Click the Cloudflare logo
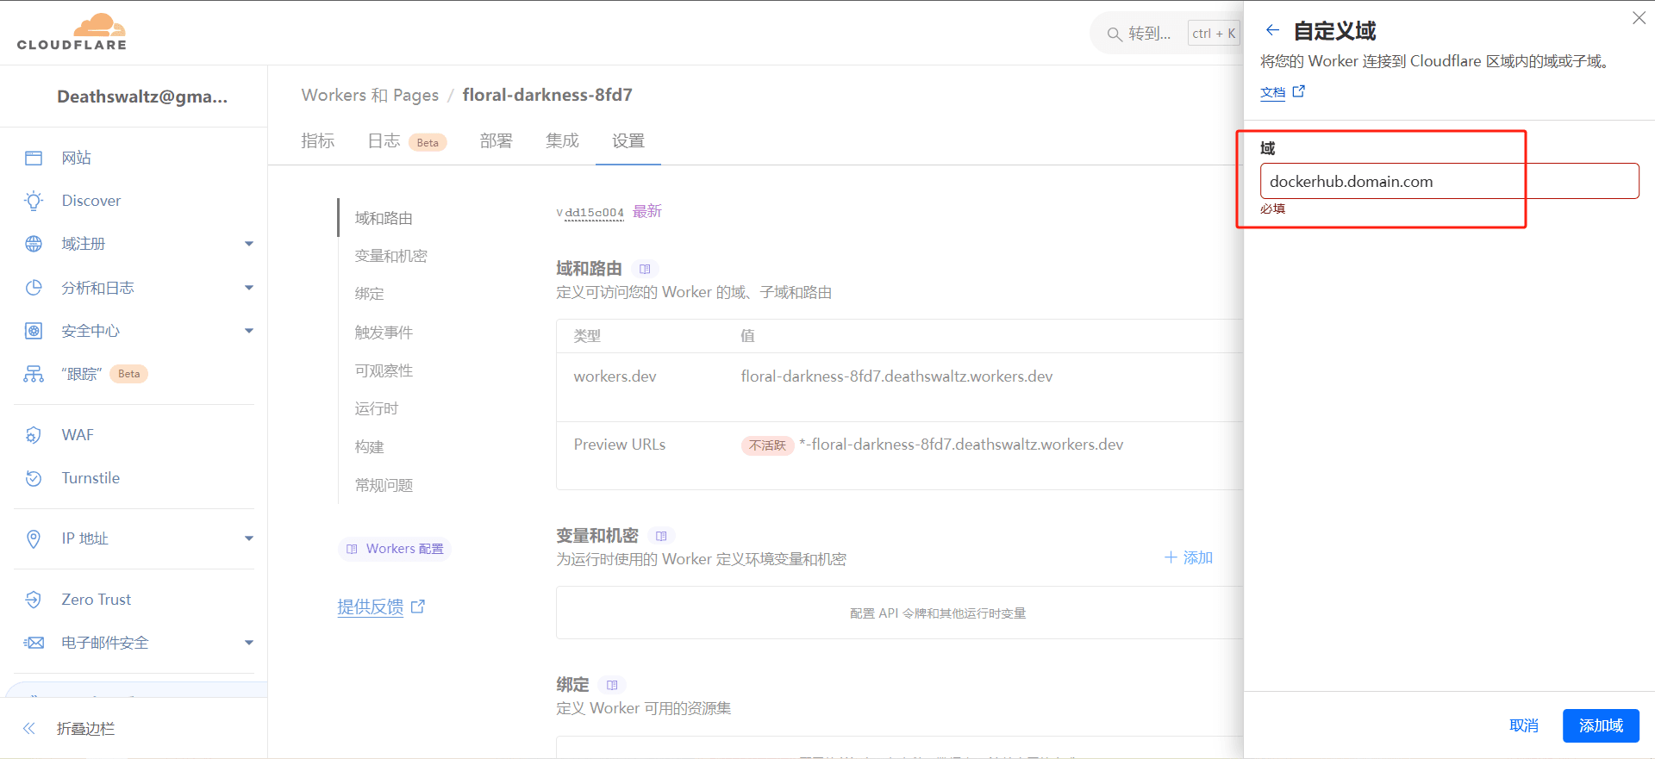The height and width of the screenshot is (759, 1655). (x=72, y=33)
